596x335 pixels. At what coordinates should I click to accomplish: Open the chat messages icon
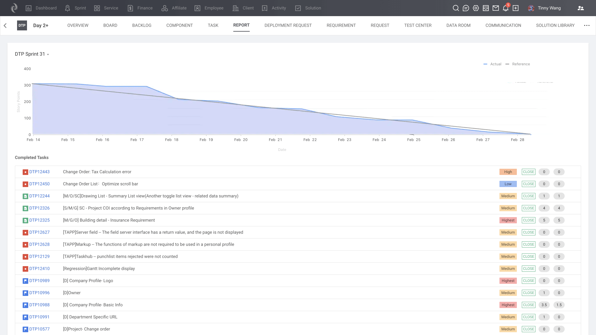tap(466, 8)
